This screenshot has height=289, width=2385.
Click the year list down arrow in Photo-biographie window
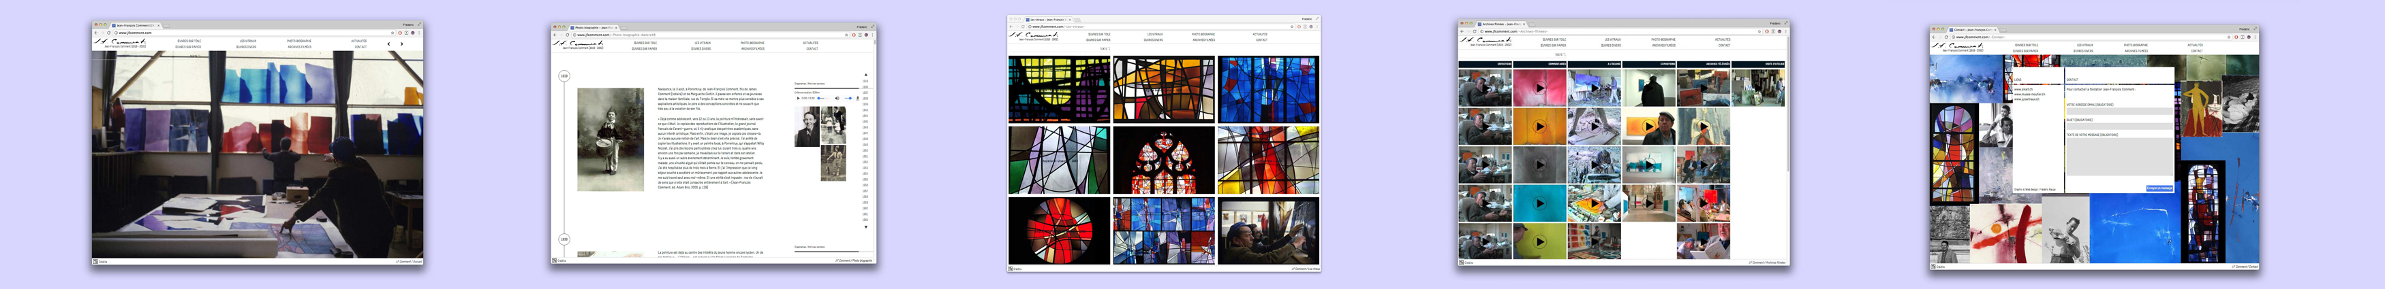tap(867, 227)
